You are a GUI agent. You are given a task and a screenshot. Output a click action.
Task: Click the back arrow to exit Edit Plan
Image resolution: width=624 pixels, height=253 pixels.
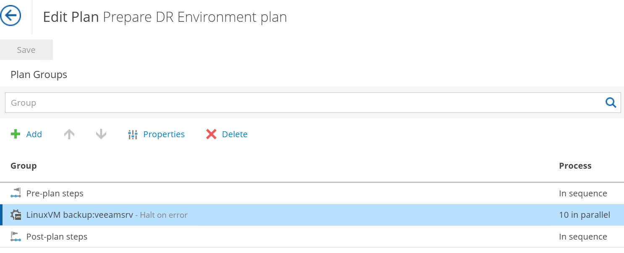tap(11, 15)
